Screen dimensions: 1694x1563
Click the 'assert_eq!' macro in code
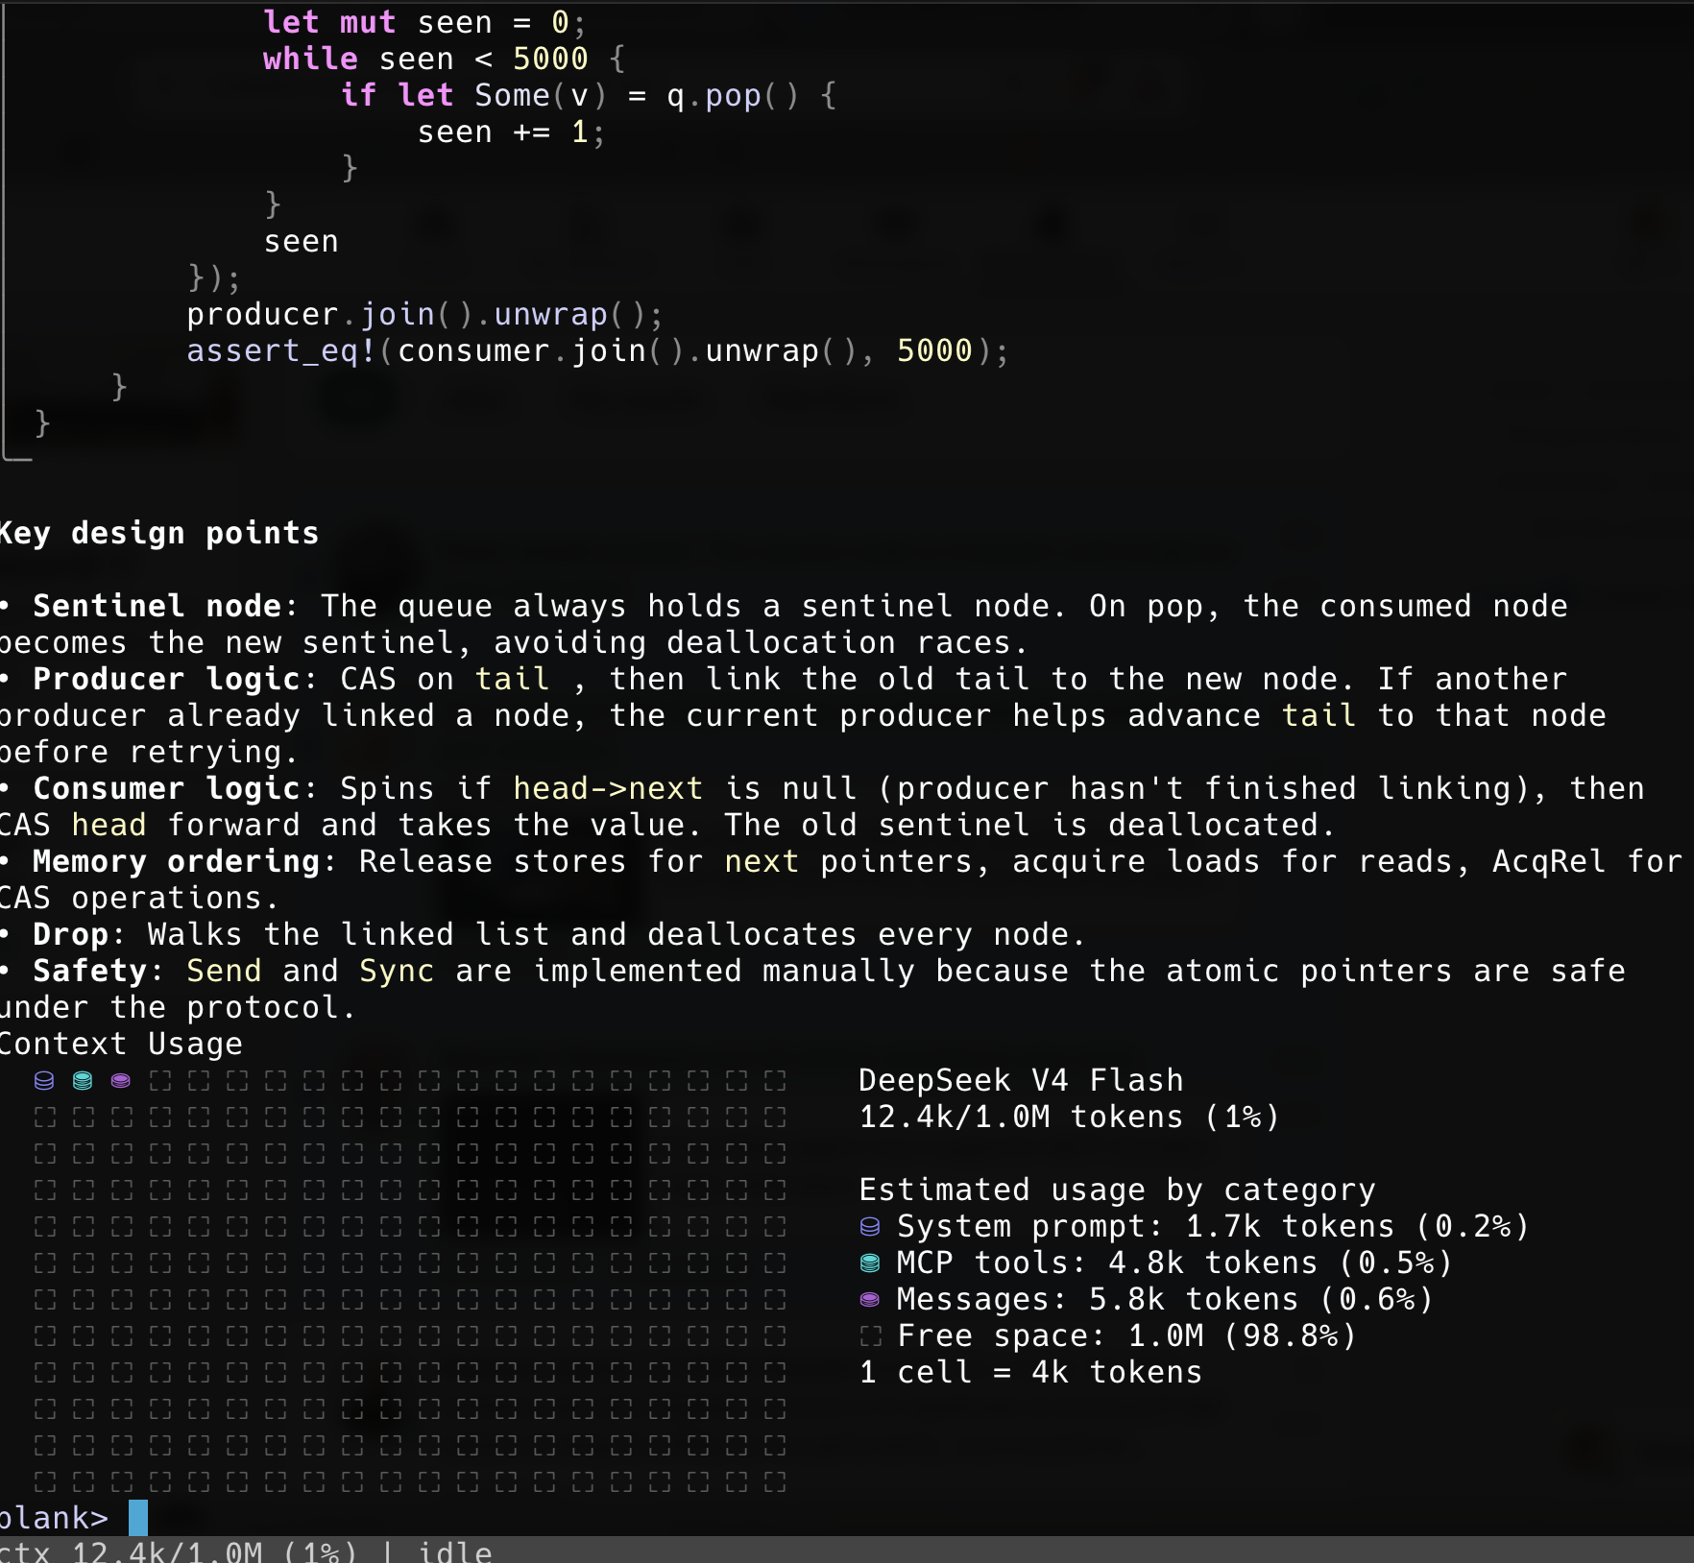(x=281, y=350)
